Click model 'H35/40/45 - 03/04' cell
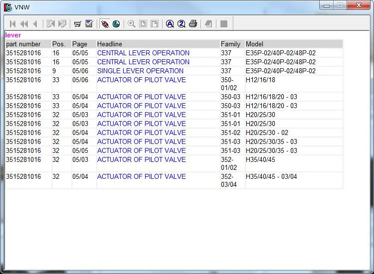 coord(271,176)
